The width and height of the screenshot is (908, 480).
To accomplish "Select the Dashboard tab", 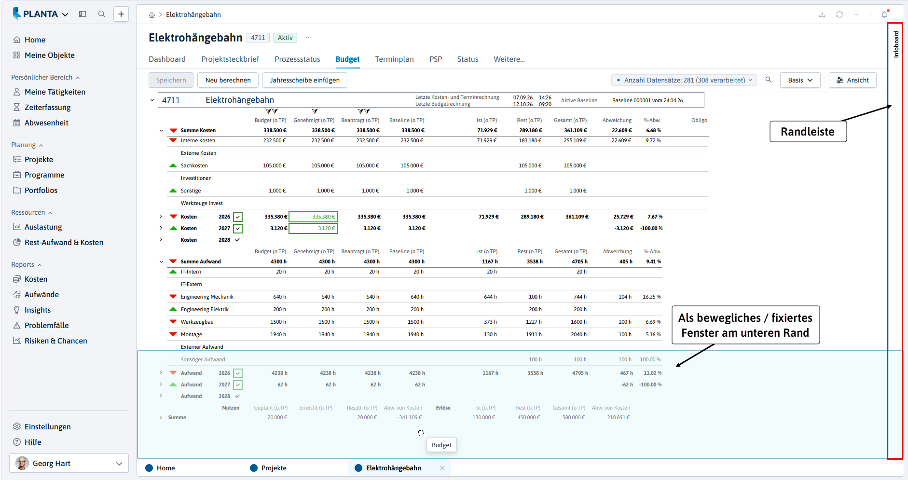I will coord(167,59).
